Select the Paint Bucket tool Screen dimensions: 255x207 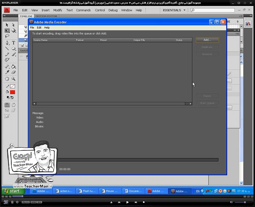(13, 66)
